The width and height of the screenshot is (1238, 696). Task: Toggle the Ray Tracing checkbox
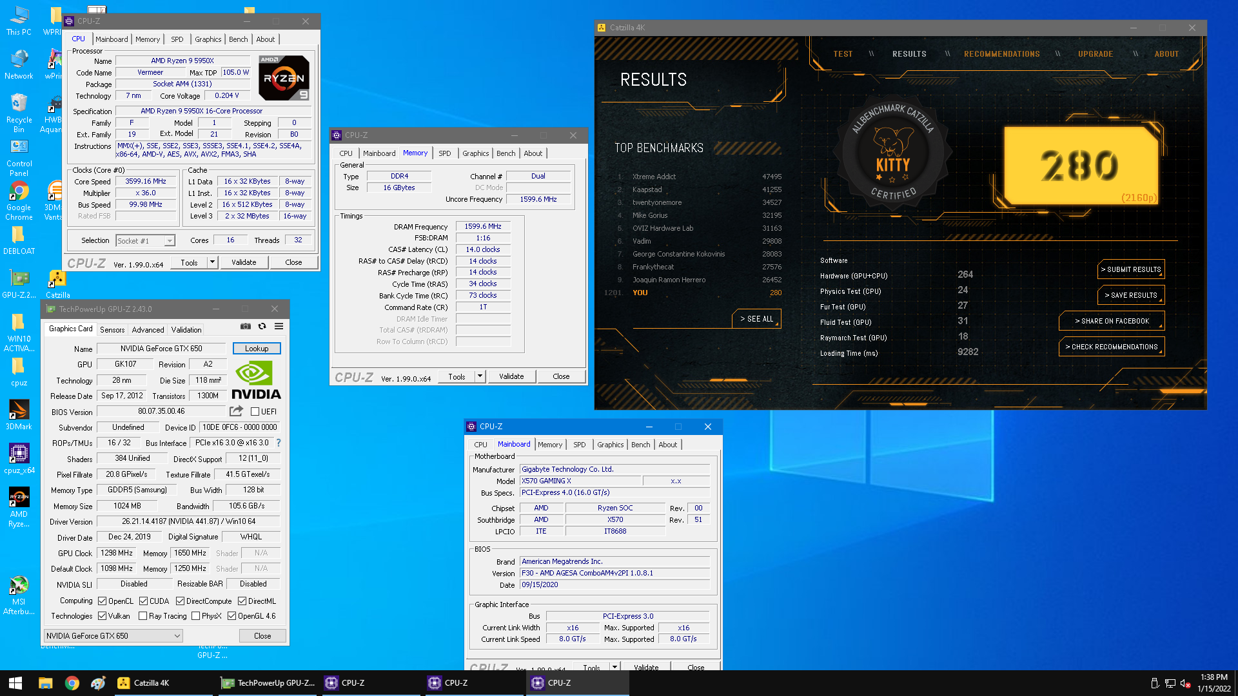click(142, 616)
